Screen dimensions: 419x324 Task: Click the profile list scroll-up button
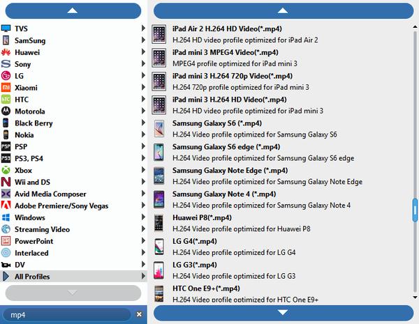pyautogui.click(x=284, y=11)
